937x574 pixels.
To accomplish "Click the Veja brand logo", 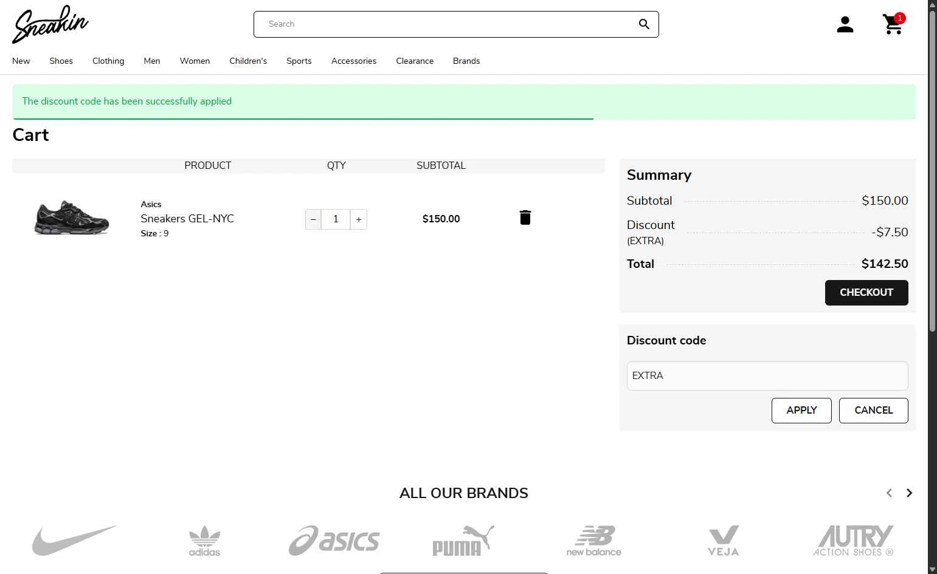I will [724, 541].
